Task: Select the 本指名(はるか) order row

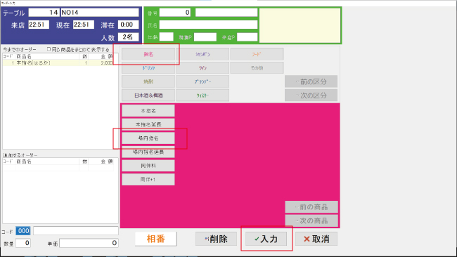Action: pyautogui.click(x=58, y=63)
